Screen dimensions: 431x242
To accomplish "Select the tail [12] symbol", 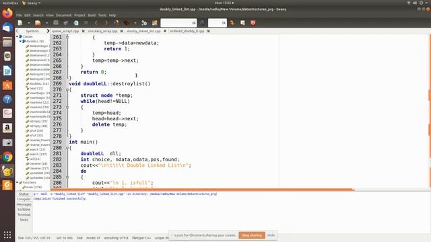I will pyautogui.click(x=34, y=159).
